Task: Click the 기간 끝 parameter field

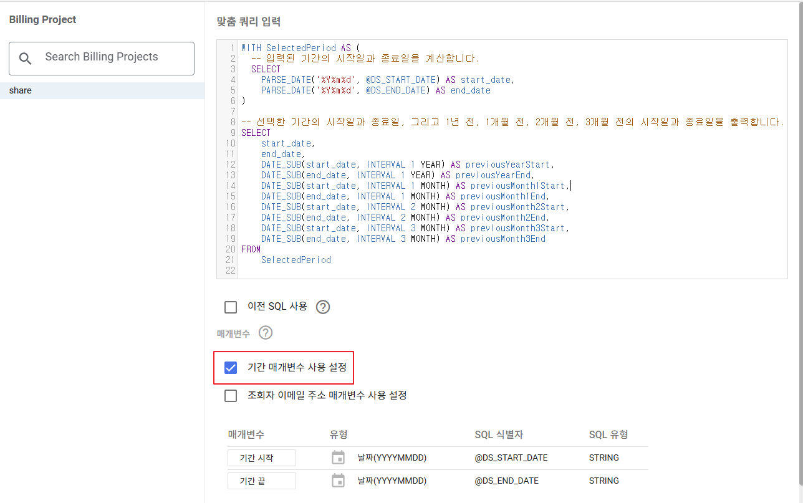Action: (261, 481)
